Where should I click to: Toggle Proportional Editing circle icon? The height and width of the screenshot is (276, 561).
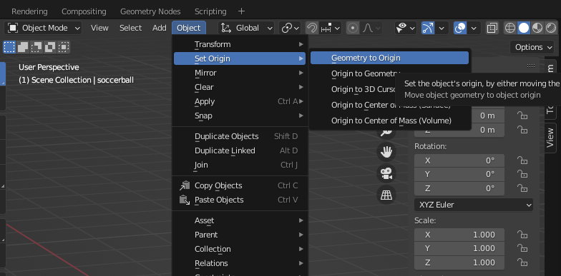click(x=353, y=28)
